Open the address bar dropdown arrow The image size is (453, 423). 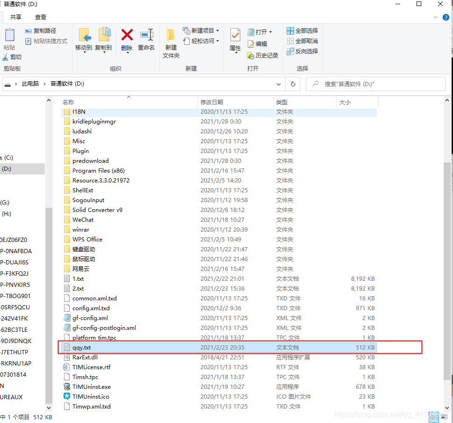279,84
